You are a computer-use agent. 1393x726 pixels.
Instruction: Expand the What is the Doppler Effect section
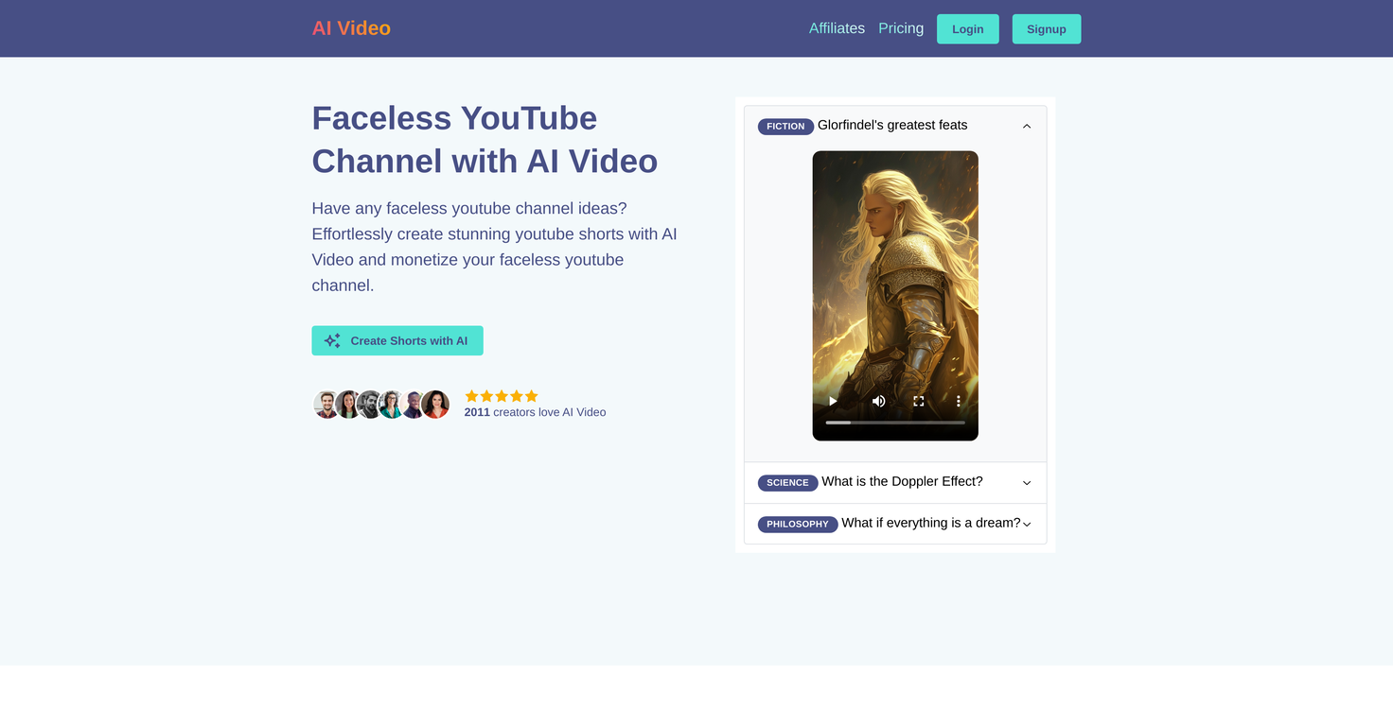(1026, 482)
